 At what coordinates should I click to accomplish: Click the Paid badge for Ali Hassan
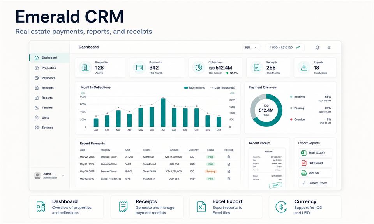[x=211, y=157]
